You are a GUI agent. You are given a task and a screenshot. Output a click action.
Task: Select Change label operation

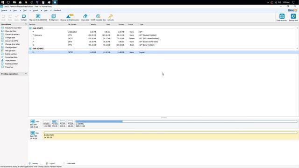[x=8, y=37]
